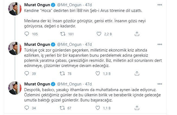
Task: Share the first tweet about Mevlana
Action: click(137, 34)
